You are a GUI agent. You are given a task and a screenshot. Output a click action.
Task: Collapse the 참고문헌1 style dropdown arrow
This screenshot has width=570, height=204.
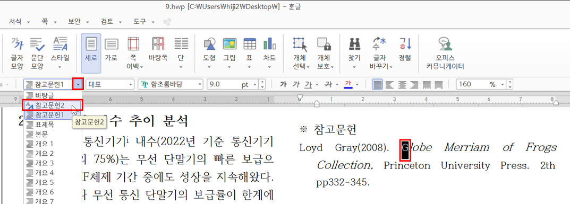click(x=78, y=84)
